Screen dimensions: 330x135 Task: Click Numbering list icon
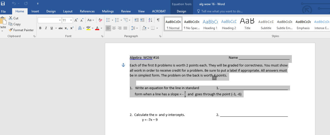click(117, 20)
